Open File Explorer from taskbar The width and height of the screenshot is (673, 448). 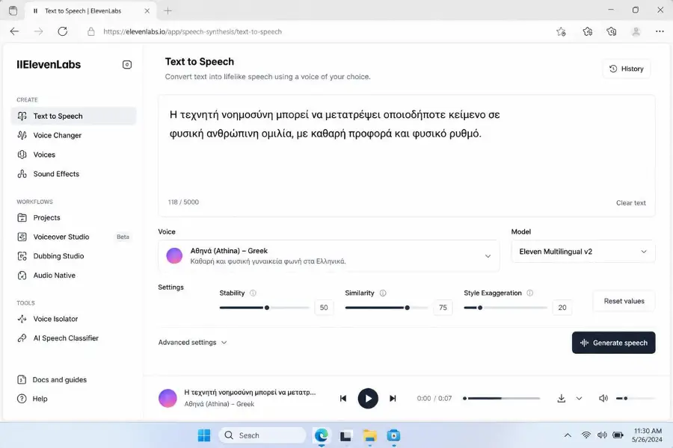tap(369, 435)
